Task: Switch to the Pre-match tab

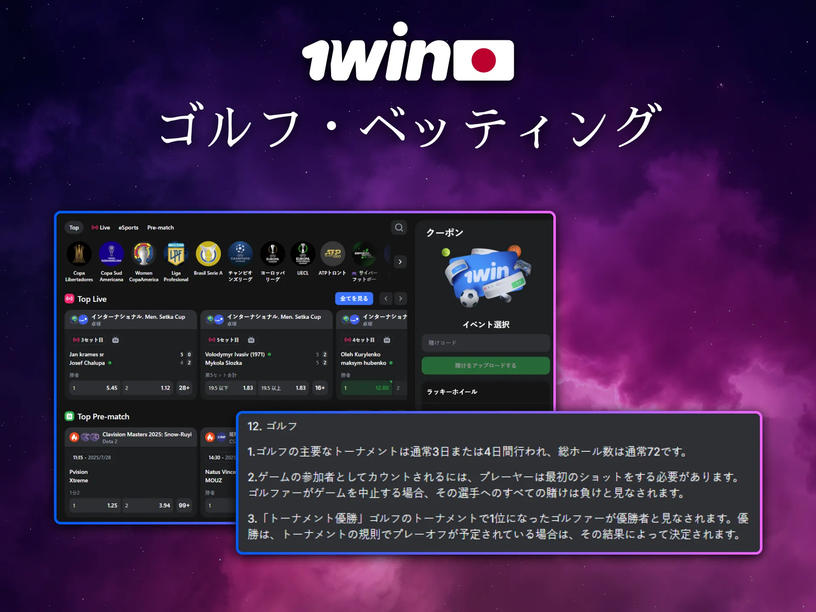Action: 161,228
